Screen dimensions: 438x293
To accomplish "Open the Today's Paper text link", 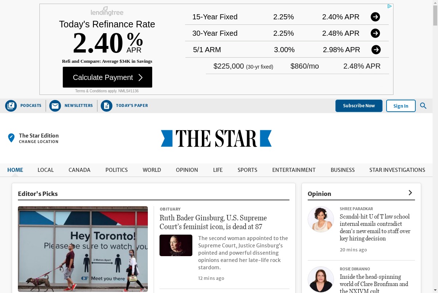I will click(132, 105).
